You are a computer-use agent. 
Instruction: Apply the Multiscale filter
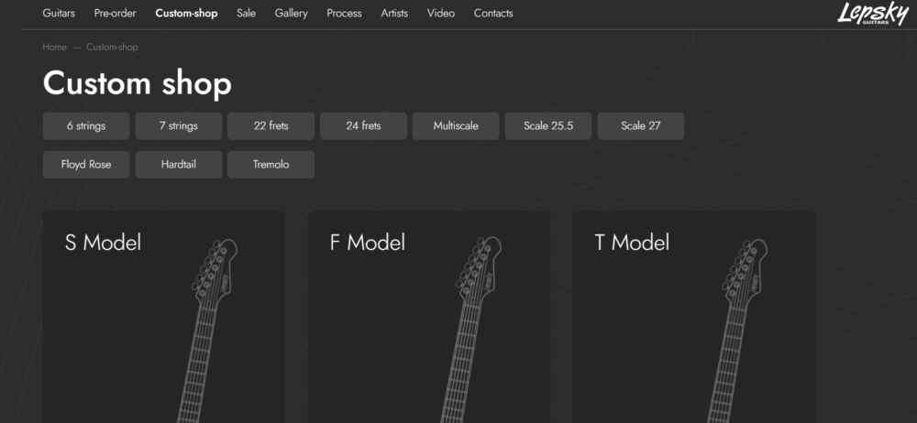456,126
